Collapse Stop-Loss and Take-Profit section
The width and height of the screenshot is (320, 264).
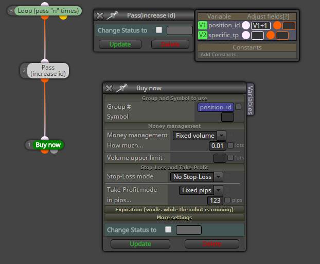pos(174,168)
